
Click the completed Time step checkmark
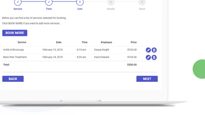click(x=49, y=2)
